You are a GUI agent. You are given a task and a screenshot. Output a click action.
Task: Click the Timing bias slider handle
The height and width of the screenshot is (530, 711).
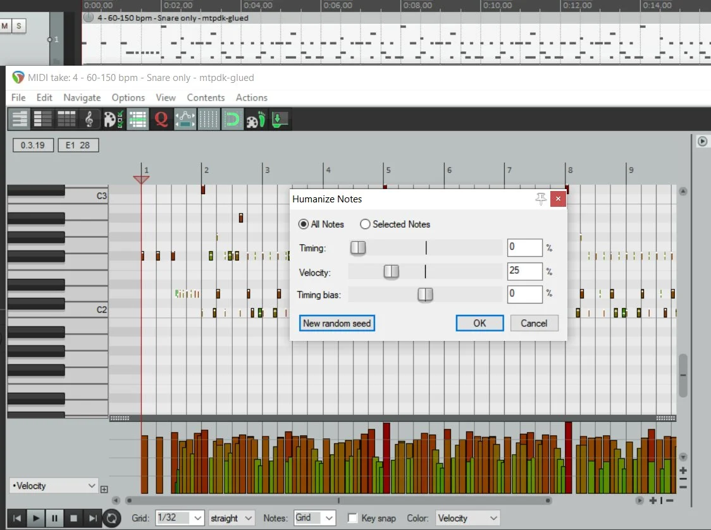coord(425,295)
